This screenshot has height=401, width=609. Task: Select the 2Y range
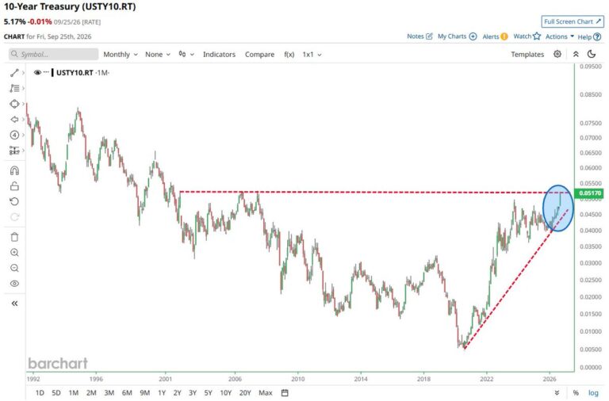[177, 393]
